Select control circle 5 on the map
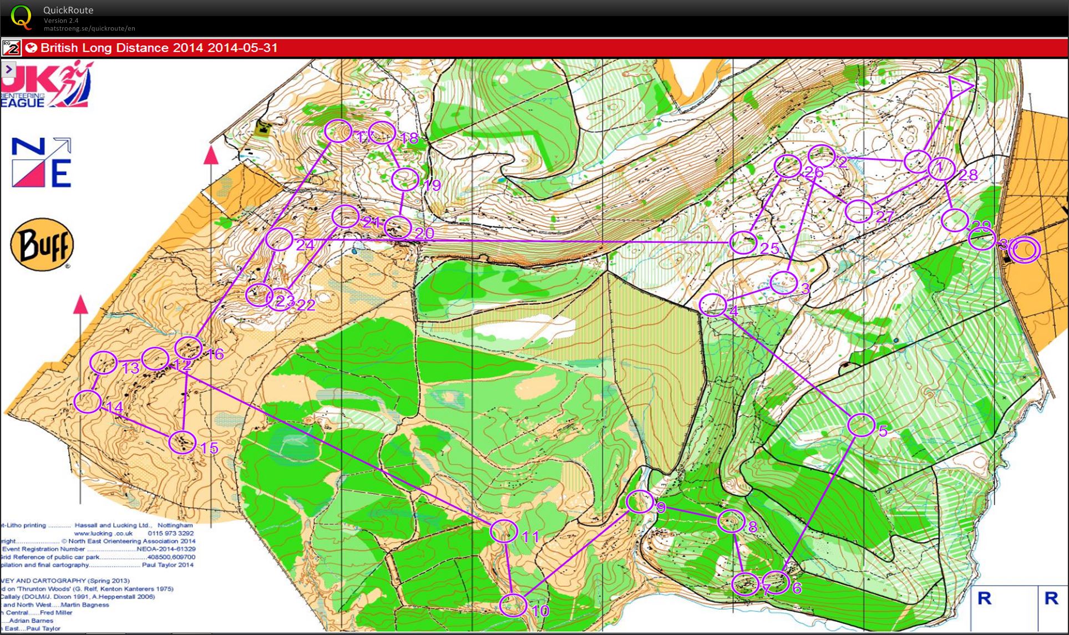The image size is (1069, 635). coord(862,425)
